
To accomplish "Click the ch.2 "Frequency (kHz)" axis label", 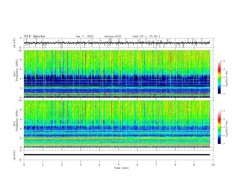I will (17, 120).
